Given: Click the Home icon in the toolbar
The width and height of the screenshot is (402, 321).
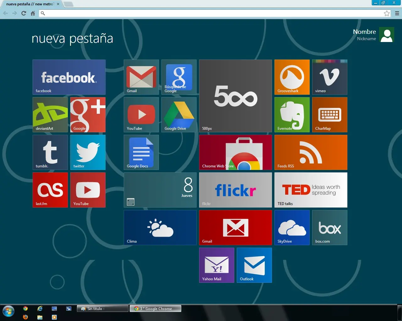Looking at the screenshot, I should 33,13.
